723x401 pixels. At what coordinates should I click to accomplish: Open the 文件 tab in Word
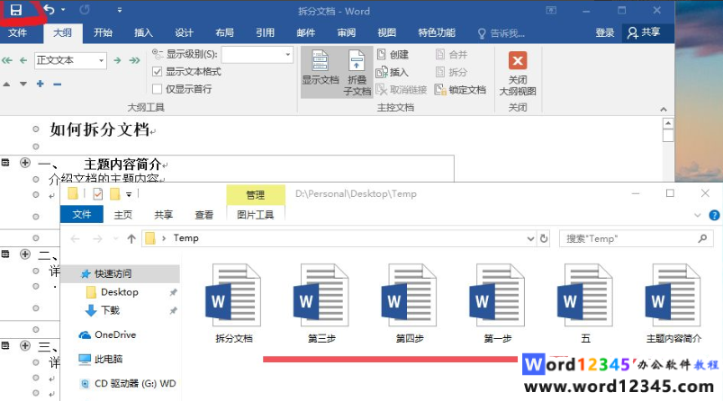(x=17, y=32)
